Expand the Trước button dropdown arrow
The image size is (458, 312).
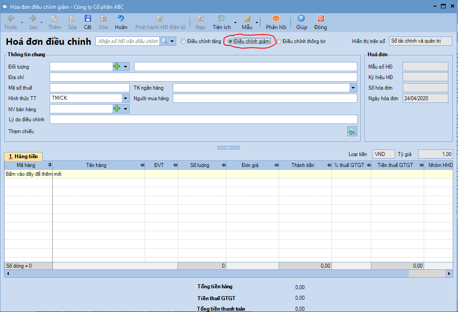point(22,22)
